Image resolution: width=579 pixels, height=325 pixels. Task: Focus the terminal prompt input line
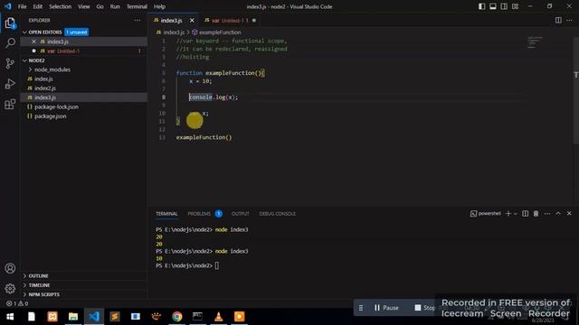click(x=217, y=265)
